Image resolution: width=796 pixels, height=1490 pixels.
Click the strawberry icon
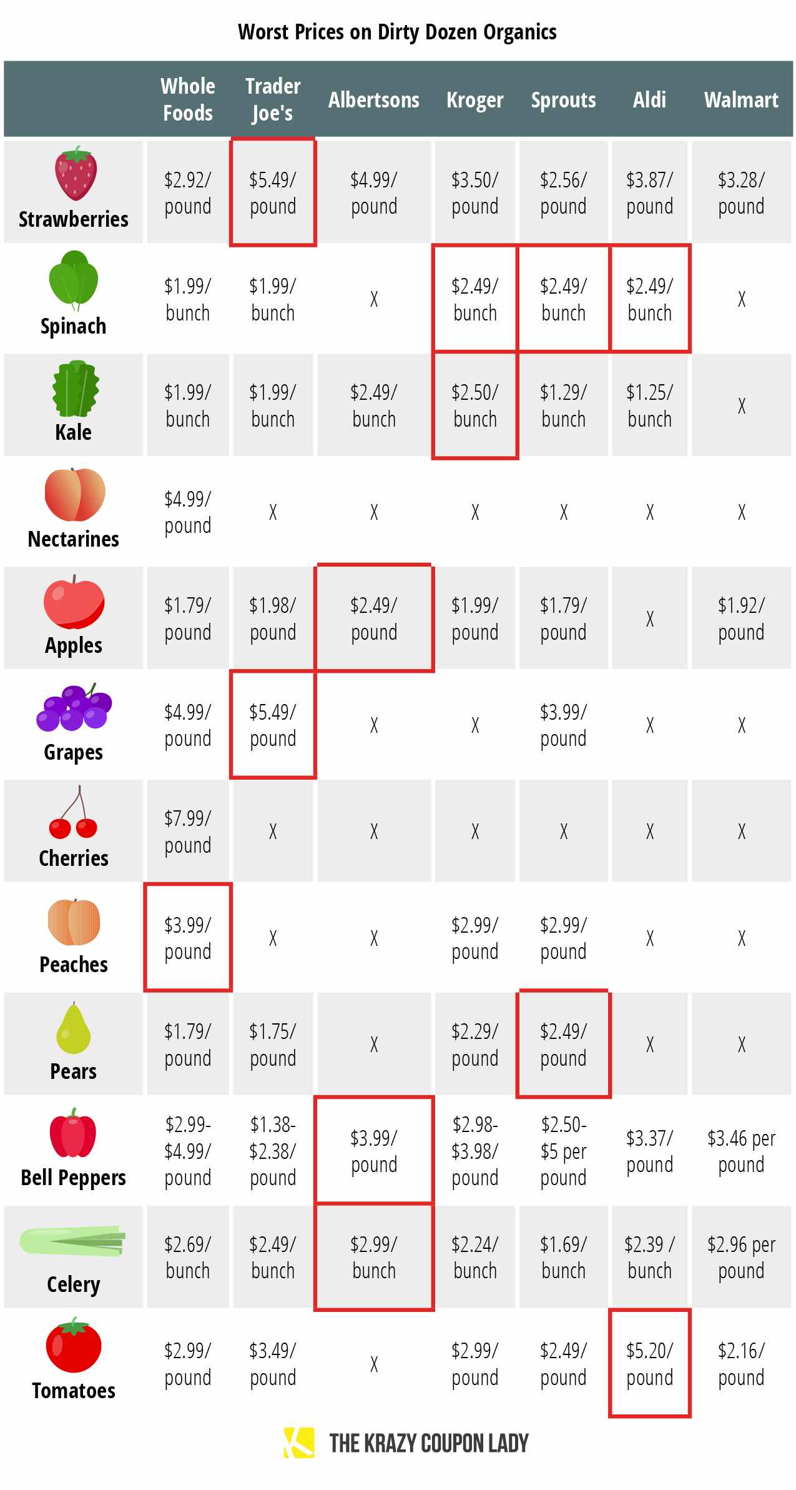point(76,173)
